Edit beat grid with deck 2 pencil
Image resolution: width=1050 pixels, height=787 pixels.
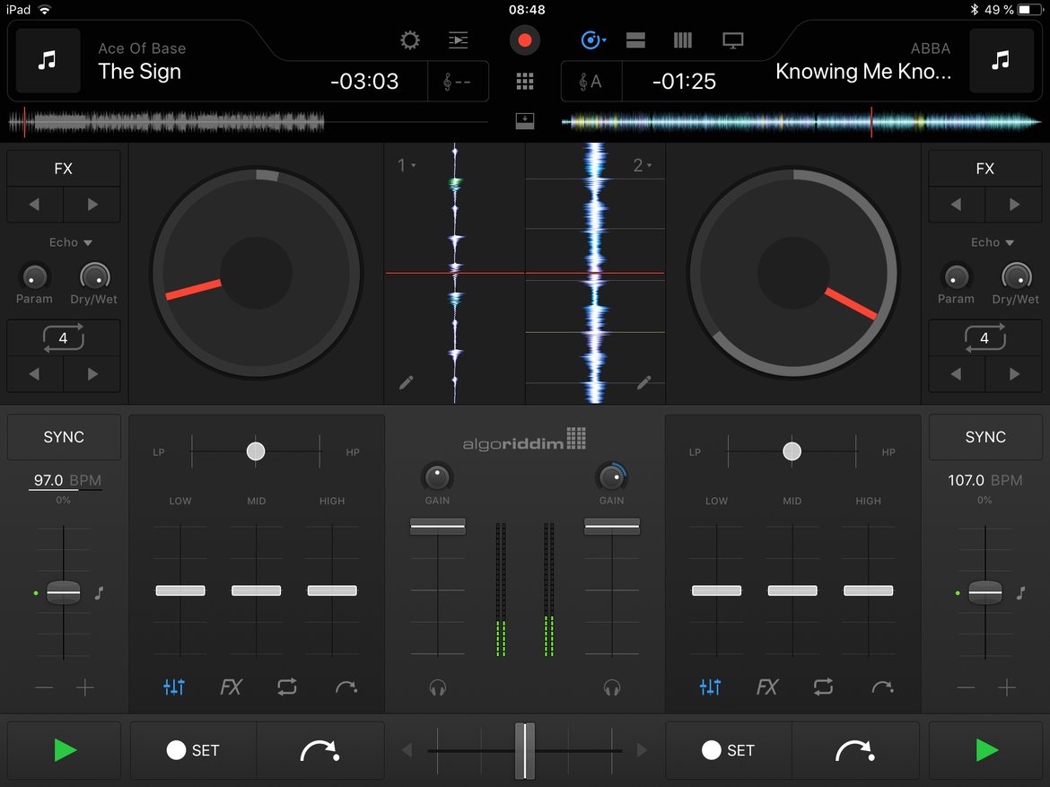(643, 382)
